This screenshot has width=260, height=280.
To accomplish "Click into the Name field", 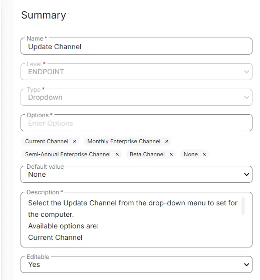I will pos(136,46).
